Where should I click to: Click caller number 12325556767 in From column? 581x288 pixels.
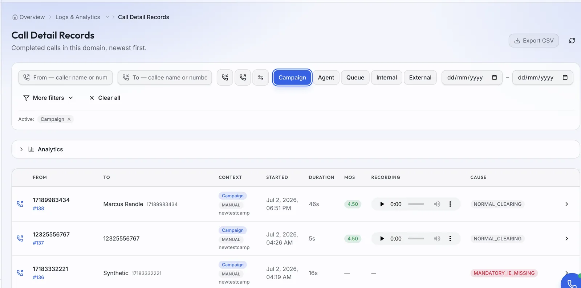pyautogui.click(x=51, y=235)
